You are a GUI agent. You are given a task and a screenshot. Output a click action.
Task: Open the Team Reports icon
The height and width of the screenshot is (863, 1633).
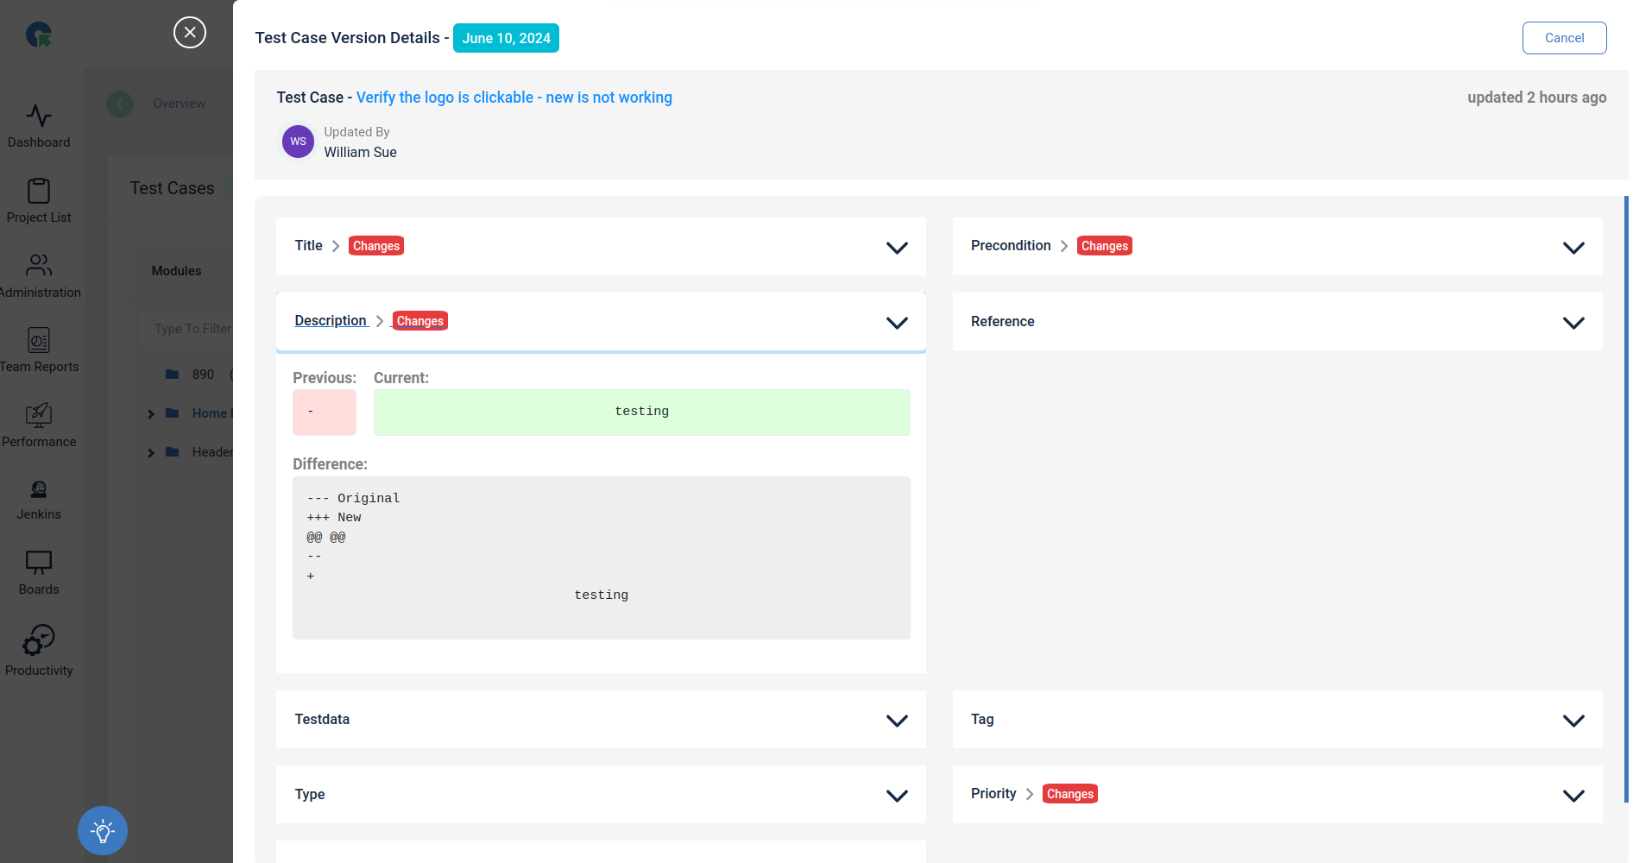coord(39,340)
